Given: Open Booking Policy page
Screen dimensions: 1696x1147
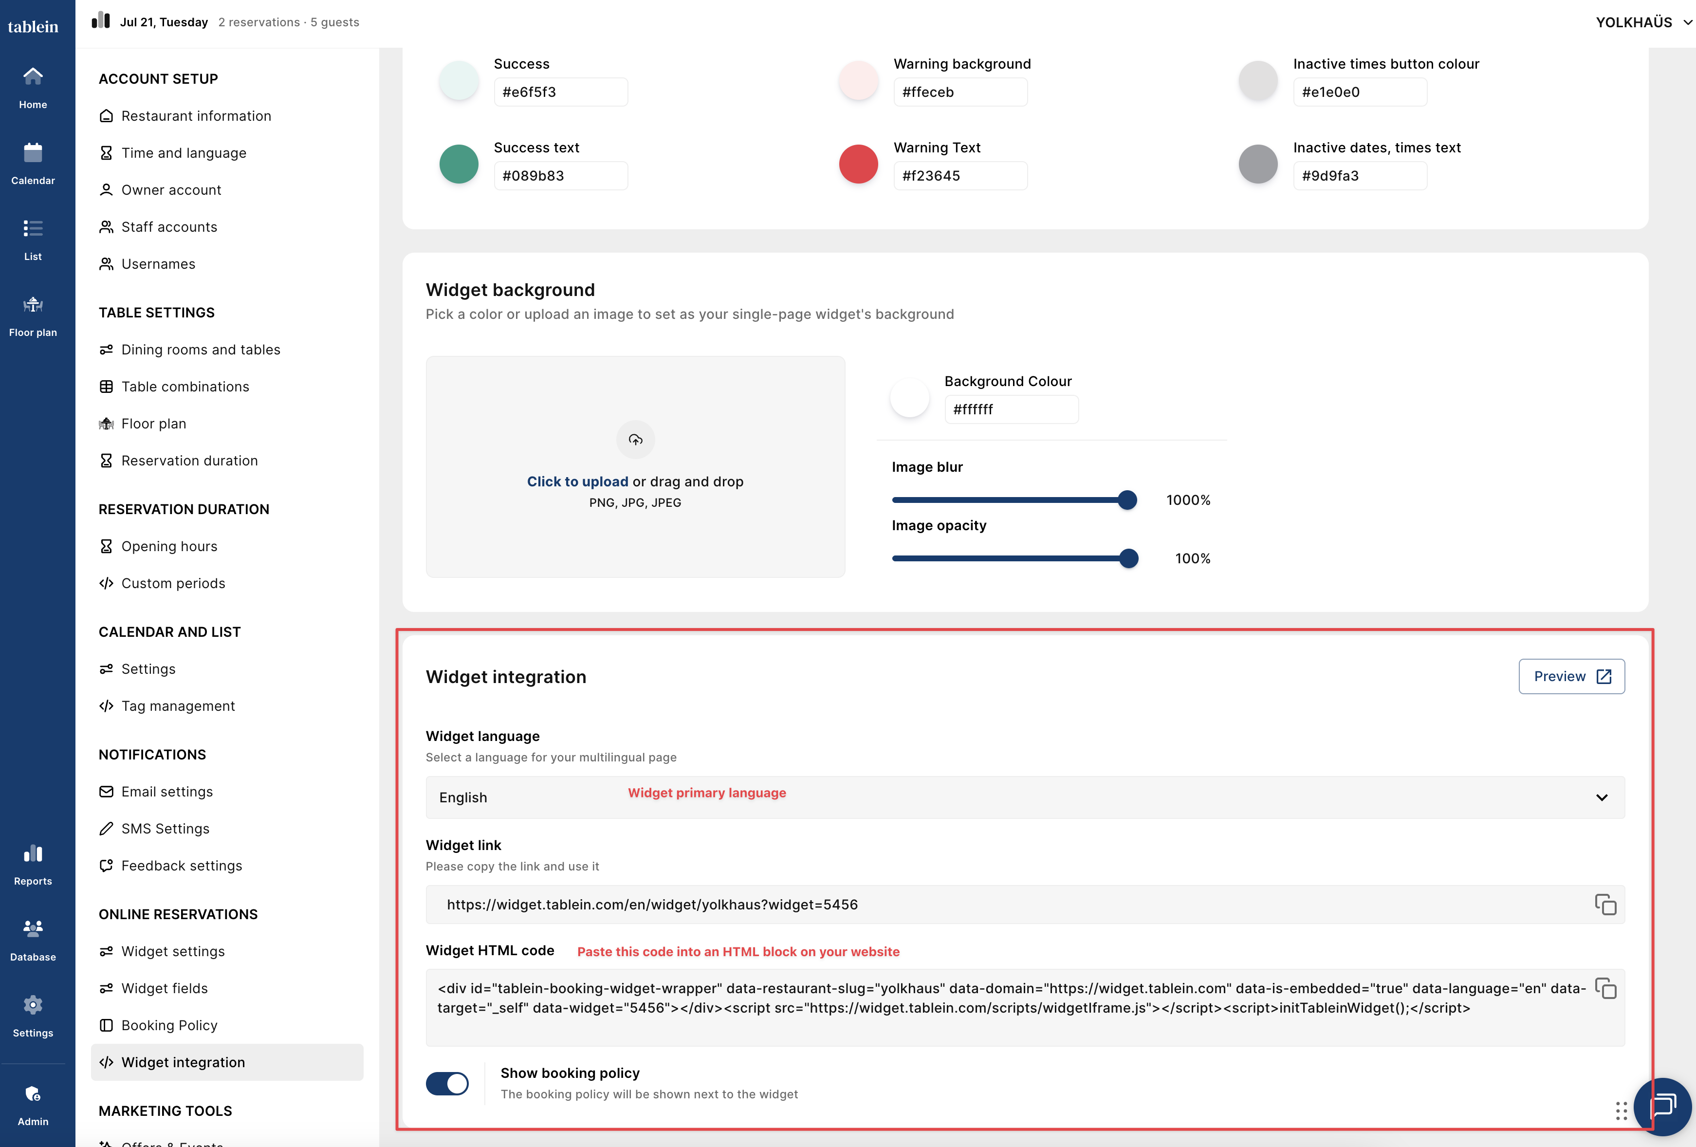Looking at the screenshot, I should coord(158,1025).
